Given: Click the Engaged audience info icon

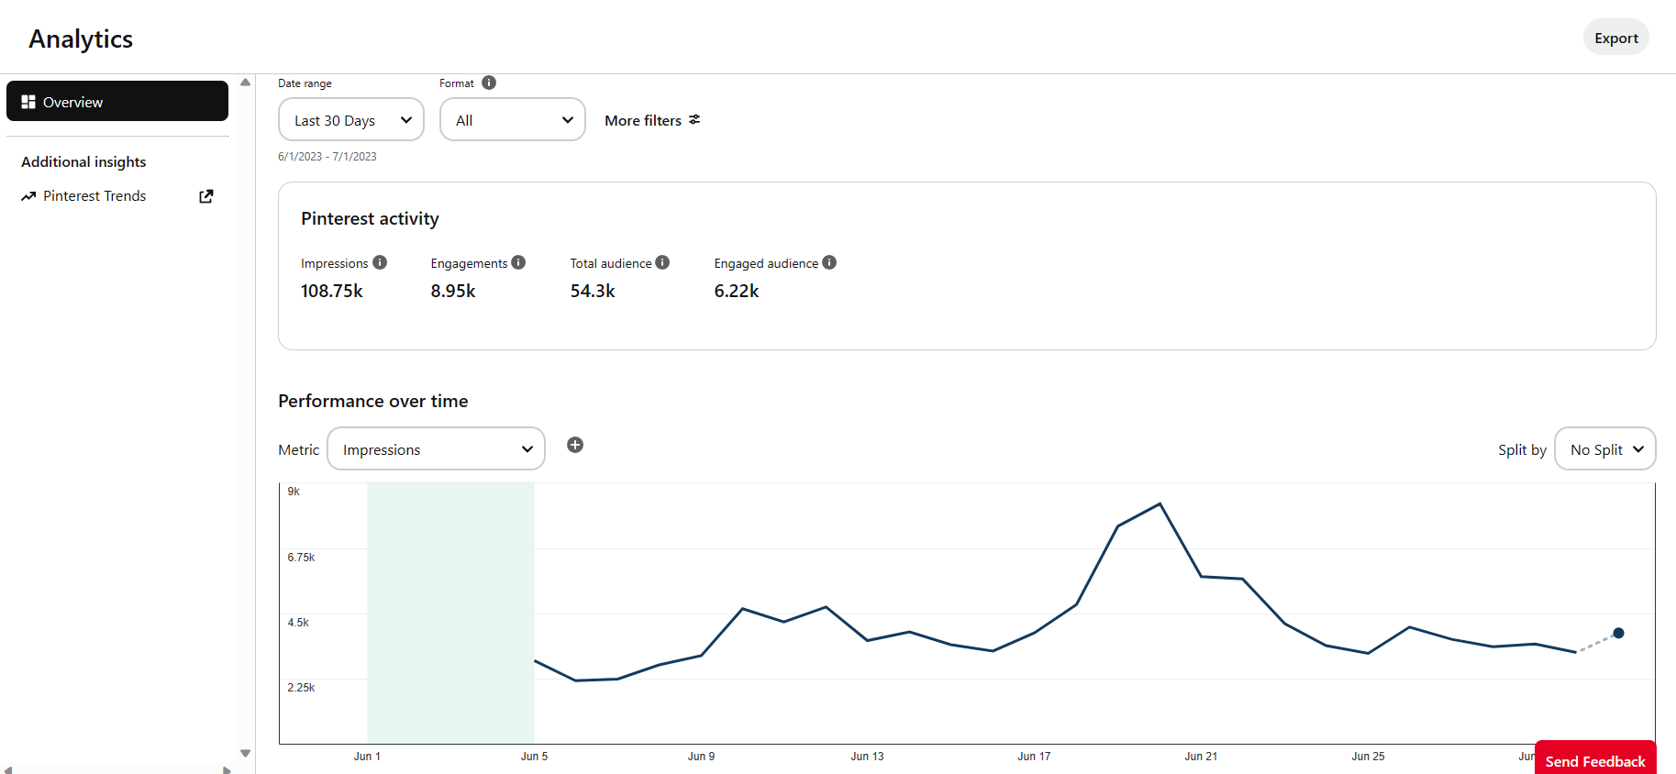Looking at the screenshot, I should (x=829, y=262).
